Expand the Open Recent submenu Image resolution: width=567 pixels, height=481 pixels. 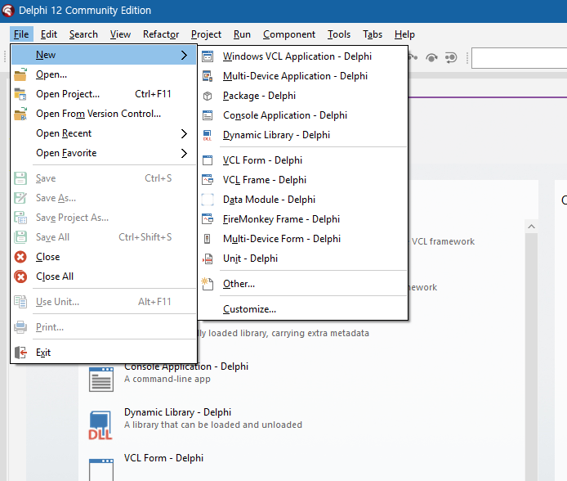point(184,133)
